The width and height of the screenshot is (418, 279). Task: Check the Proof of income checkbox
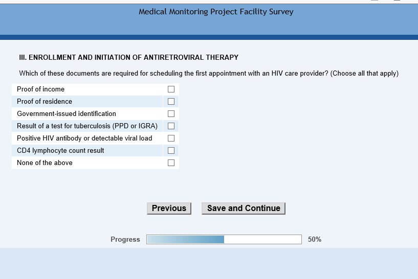[x=171, y=89]
